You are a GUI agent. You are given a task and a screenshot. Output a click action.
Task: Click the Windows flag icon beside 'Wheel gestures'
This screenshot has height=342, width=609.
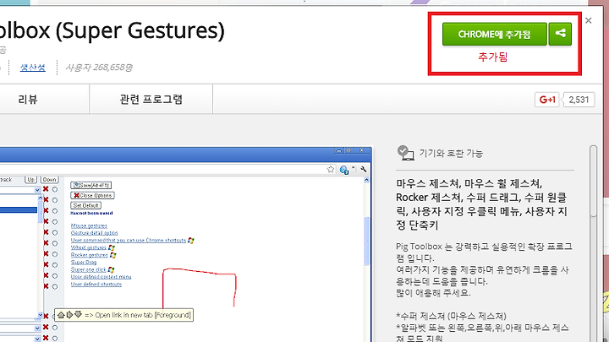112,247
